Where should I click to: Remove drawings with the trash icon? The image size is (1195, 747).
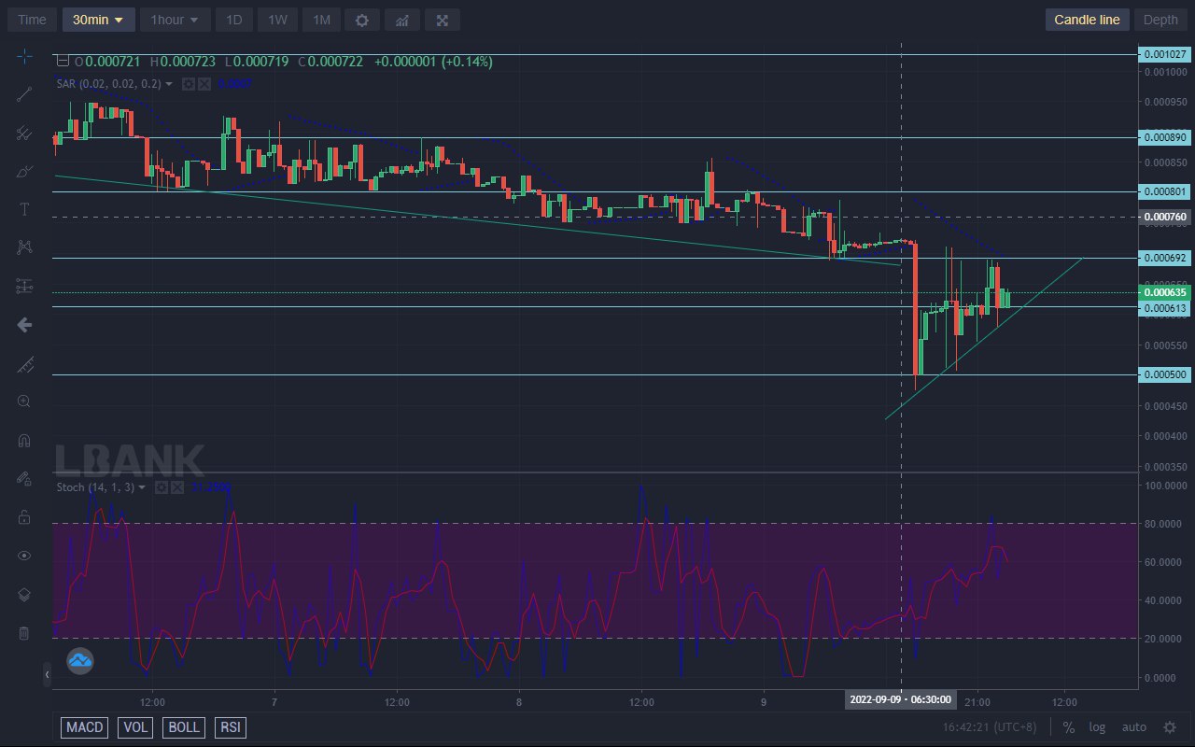(x=24, y=633)
